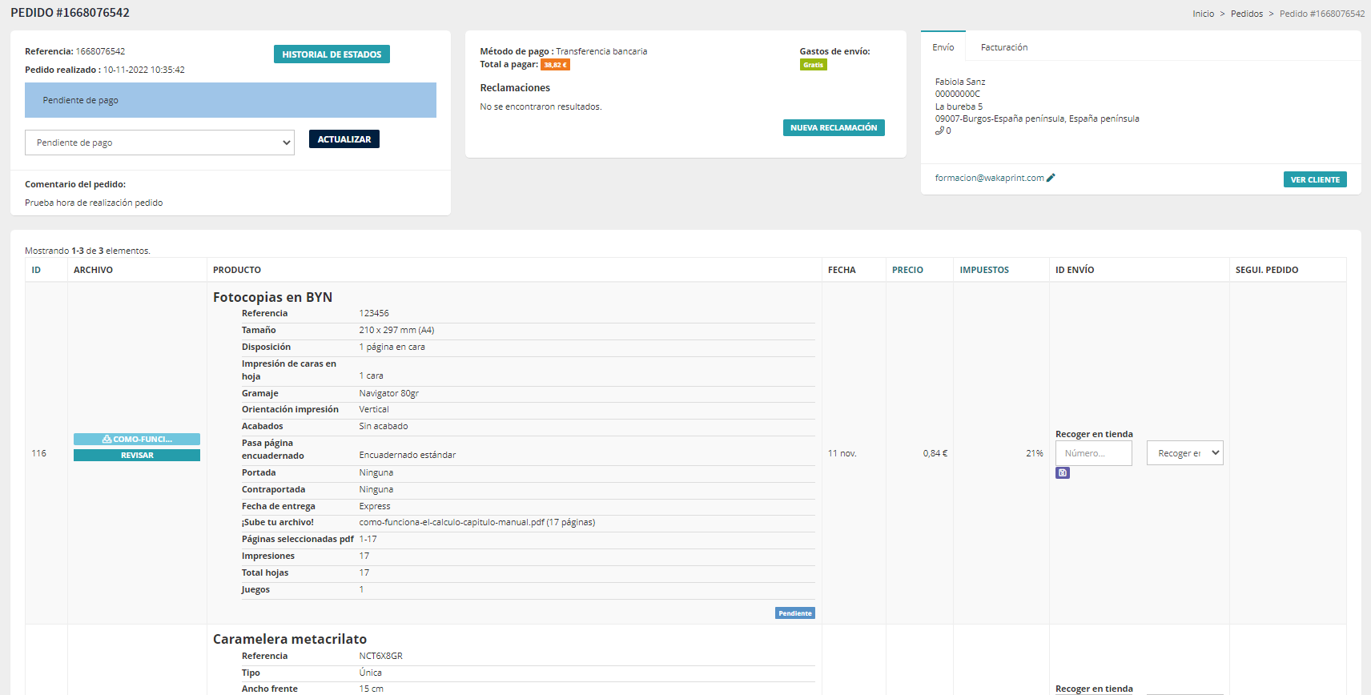Screen dimensions: 1371x695
Task: Open the Recoger en tienda carrier dropdown
Action: click(x=1184, y=453)
